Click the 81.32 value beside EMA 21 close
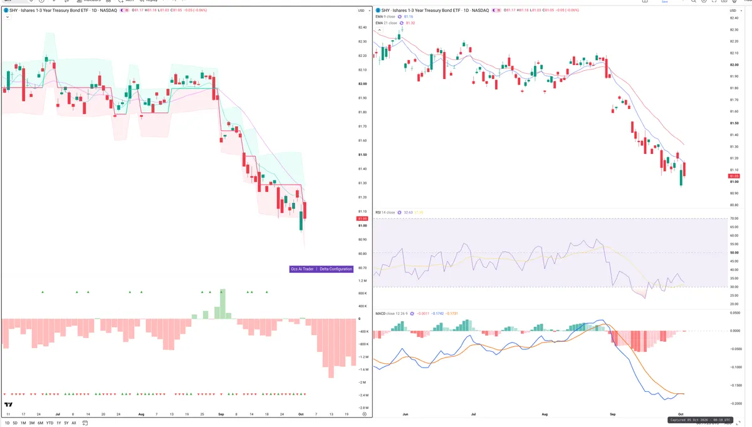The height and width of the screenshot is (427, 752). tap(410, 23)
